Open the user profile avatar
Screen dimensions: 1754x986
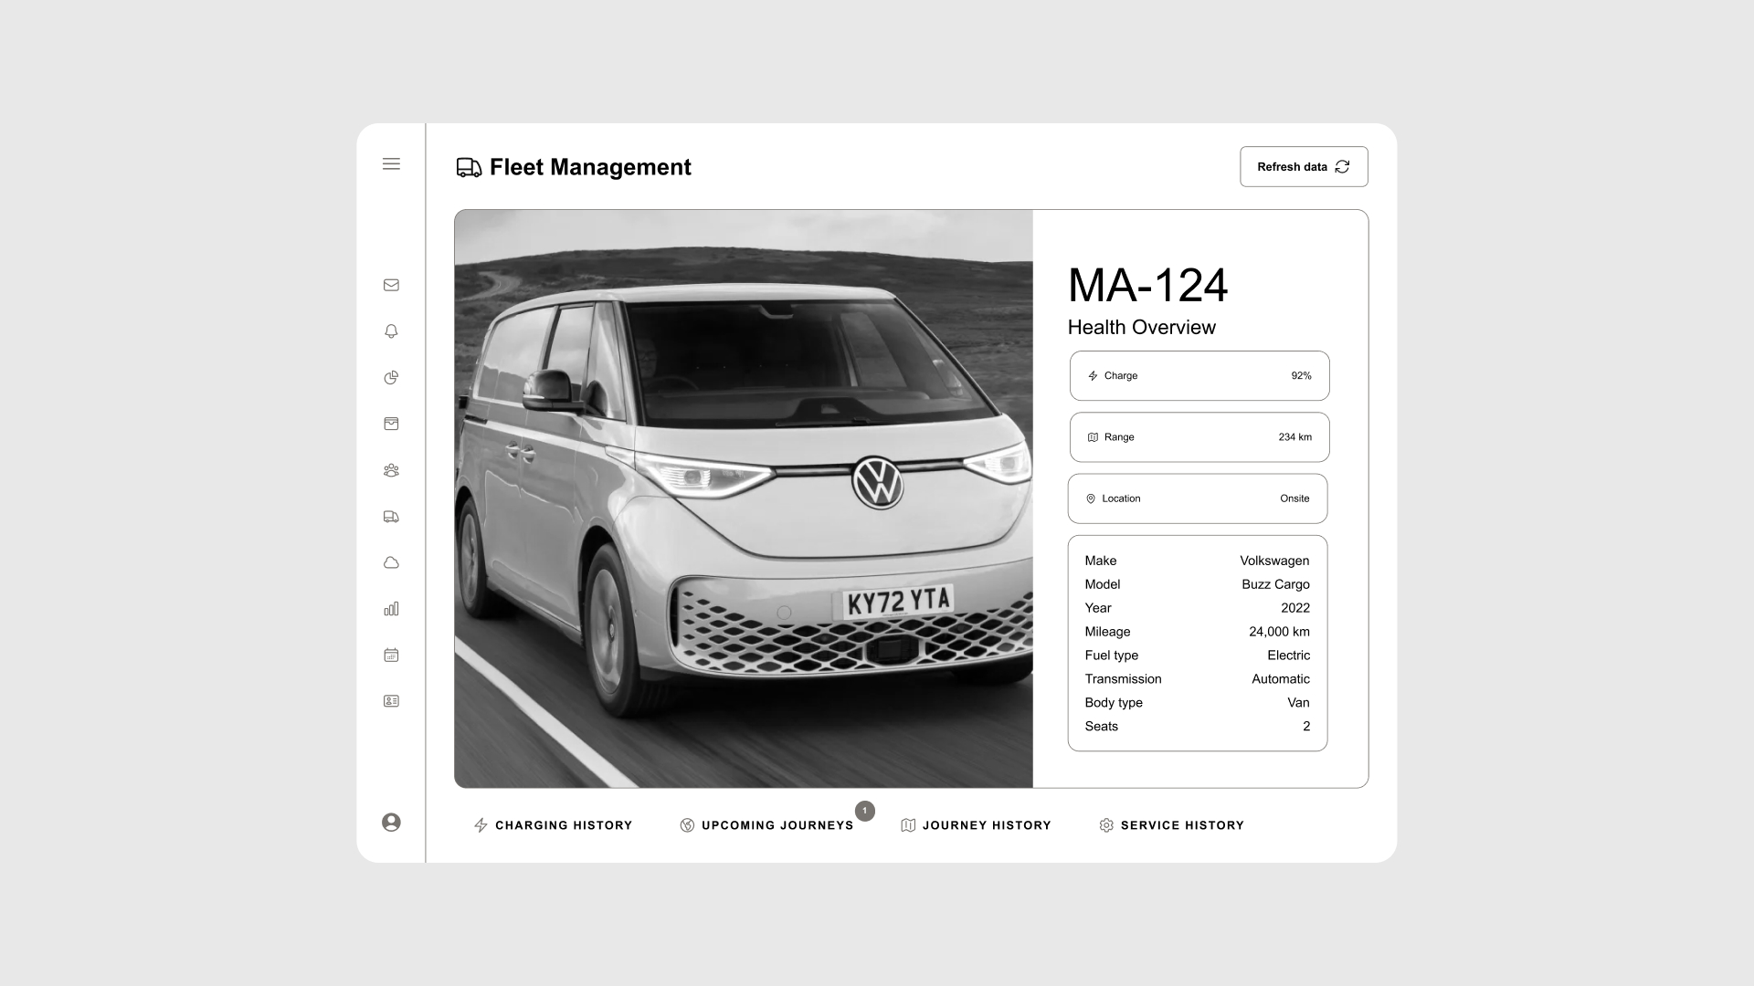391,823
